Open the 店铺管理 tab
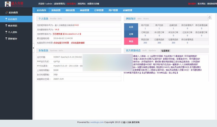217x127 pixels. click(x=128, y=10)
